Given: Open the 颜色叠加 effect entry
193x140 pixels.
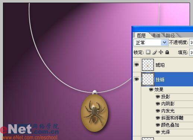Looking at the screenshot, I should point(170,125).
